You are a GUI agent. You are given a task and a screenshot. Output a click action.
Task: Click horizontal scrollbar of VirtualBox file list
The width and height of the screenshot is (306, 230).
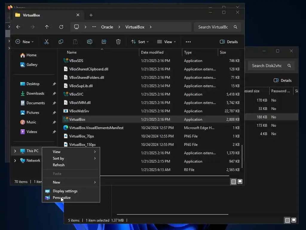tap(164, 176)
